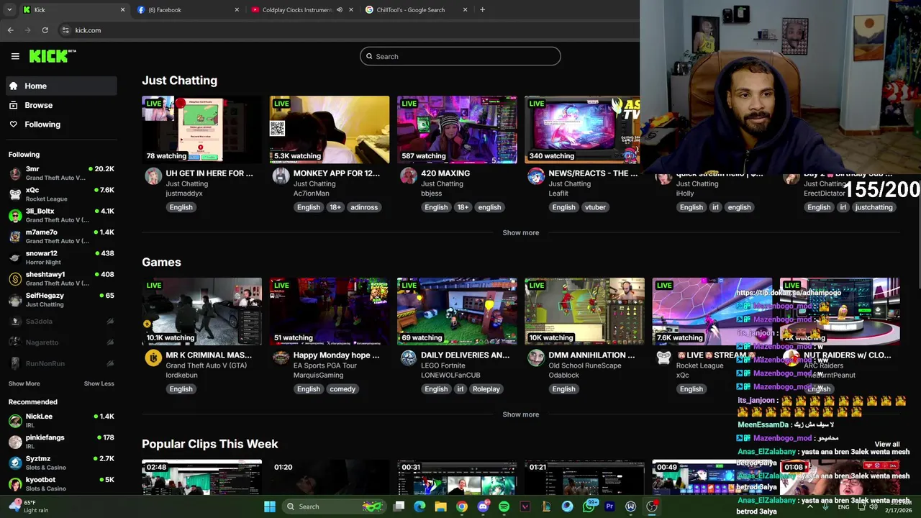Click LONEWOLFanCUB channel avatar
This screenshot has width=921, height=518.
pyautogui.click(x=408, y=358)
